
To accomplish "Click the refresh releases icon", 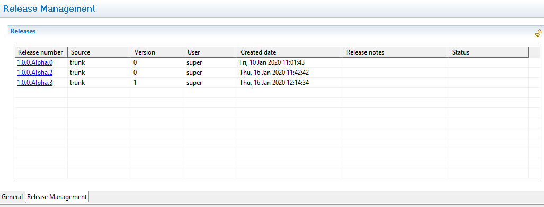I will click(538, 33).
